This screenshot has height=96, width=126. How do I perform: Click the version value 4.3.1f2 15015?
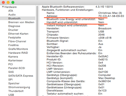104,7
